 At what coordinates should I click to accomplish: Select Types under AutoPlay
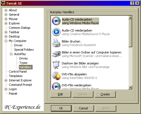[x=23, y=63]
